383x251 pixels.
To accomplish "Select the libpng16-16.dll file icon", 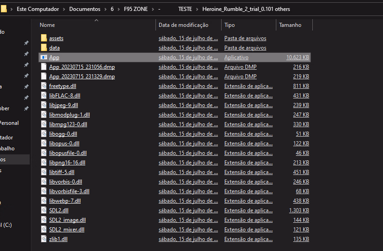I will pyautogui.click(x=44, y=162).
